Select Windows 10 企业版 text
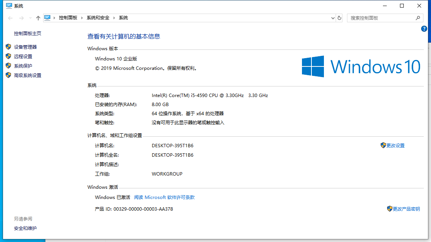The width and height of the screenshot is (431, 242). click(x=116, y=59)
